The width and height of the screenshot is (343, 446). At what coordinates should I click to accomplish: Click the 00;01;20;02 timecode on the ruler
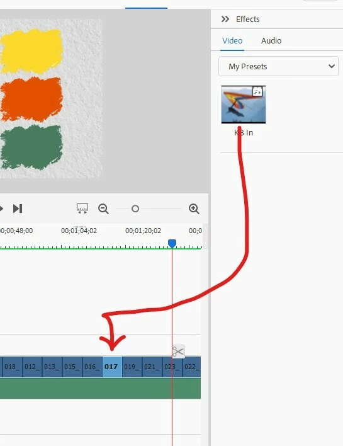point(143,231)
